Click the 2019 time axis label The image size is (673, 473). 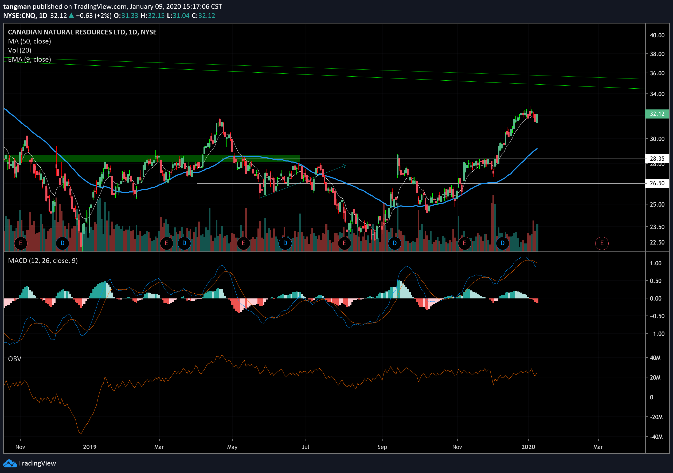click(90, 447)
